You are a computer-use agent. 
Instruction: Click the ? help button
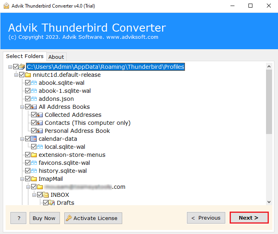18,218
